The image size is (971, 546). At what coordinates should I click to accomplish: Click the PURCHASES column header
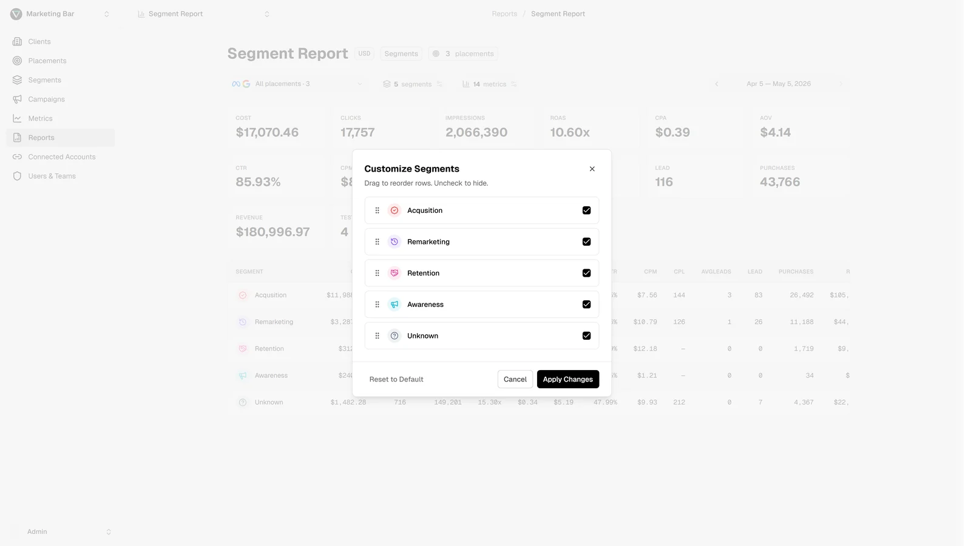pos(796,272)
